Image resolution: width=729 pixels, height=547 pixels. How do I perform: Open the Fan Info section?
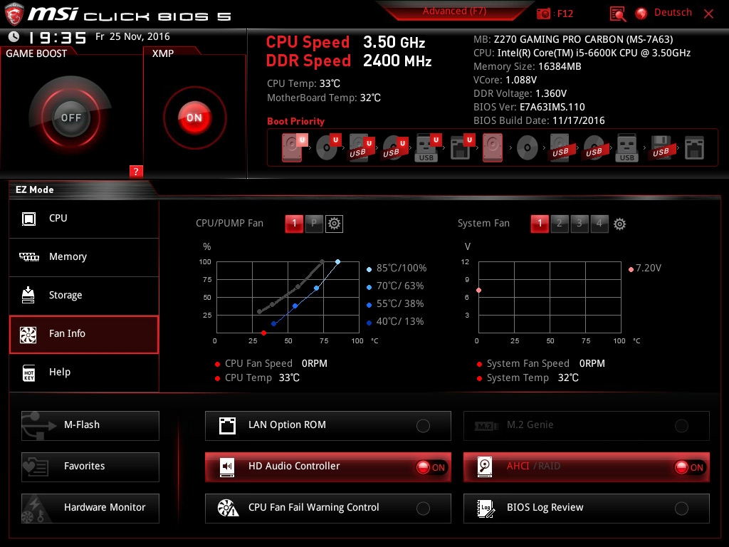point(84,335)
